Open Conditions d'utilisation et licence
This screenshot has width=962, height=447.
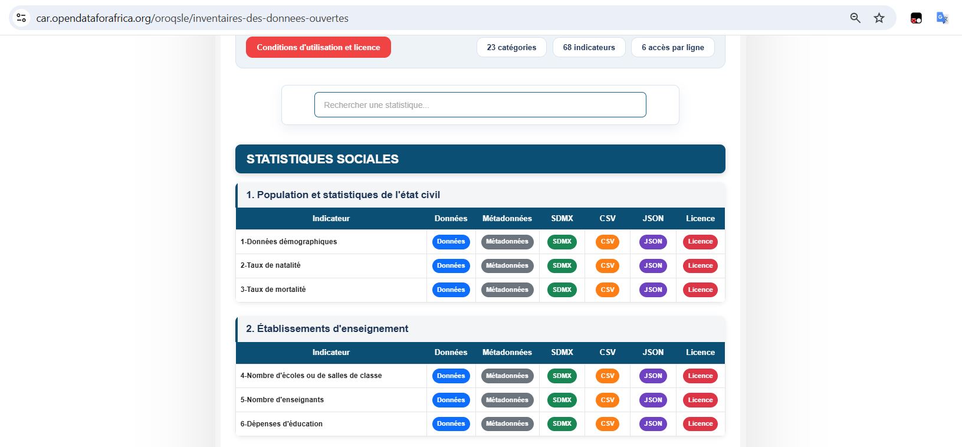pyautogui.click(x=319, y=47)
